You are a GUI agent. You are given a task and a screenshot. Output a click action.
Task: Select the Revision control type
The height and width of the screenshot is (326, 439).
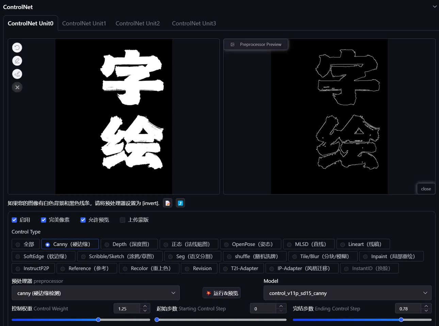click(199, 268)
